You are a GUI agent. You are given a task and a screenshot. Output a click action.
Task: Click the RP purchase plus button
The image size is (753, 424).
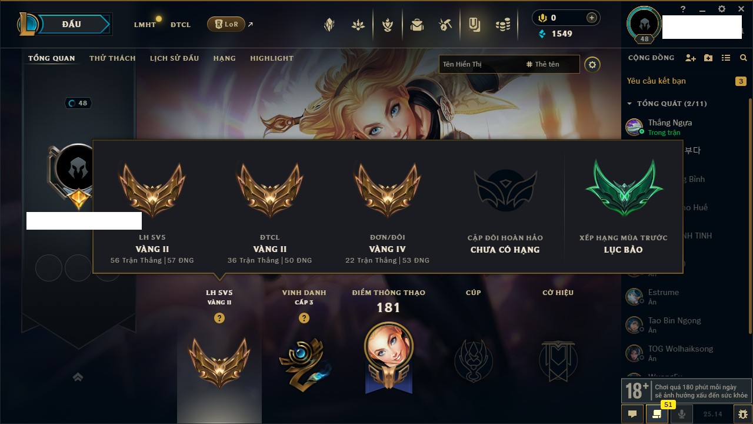pos(592,18)
